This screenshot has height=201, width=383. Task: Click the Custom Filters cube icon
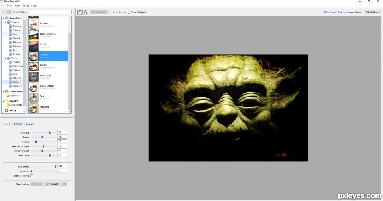[6, 91]
